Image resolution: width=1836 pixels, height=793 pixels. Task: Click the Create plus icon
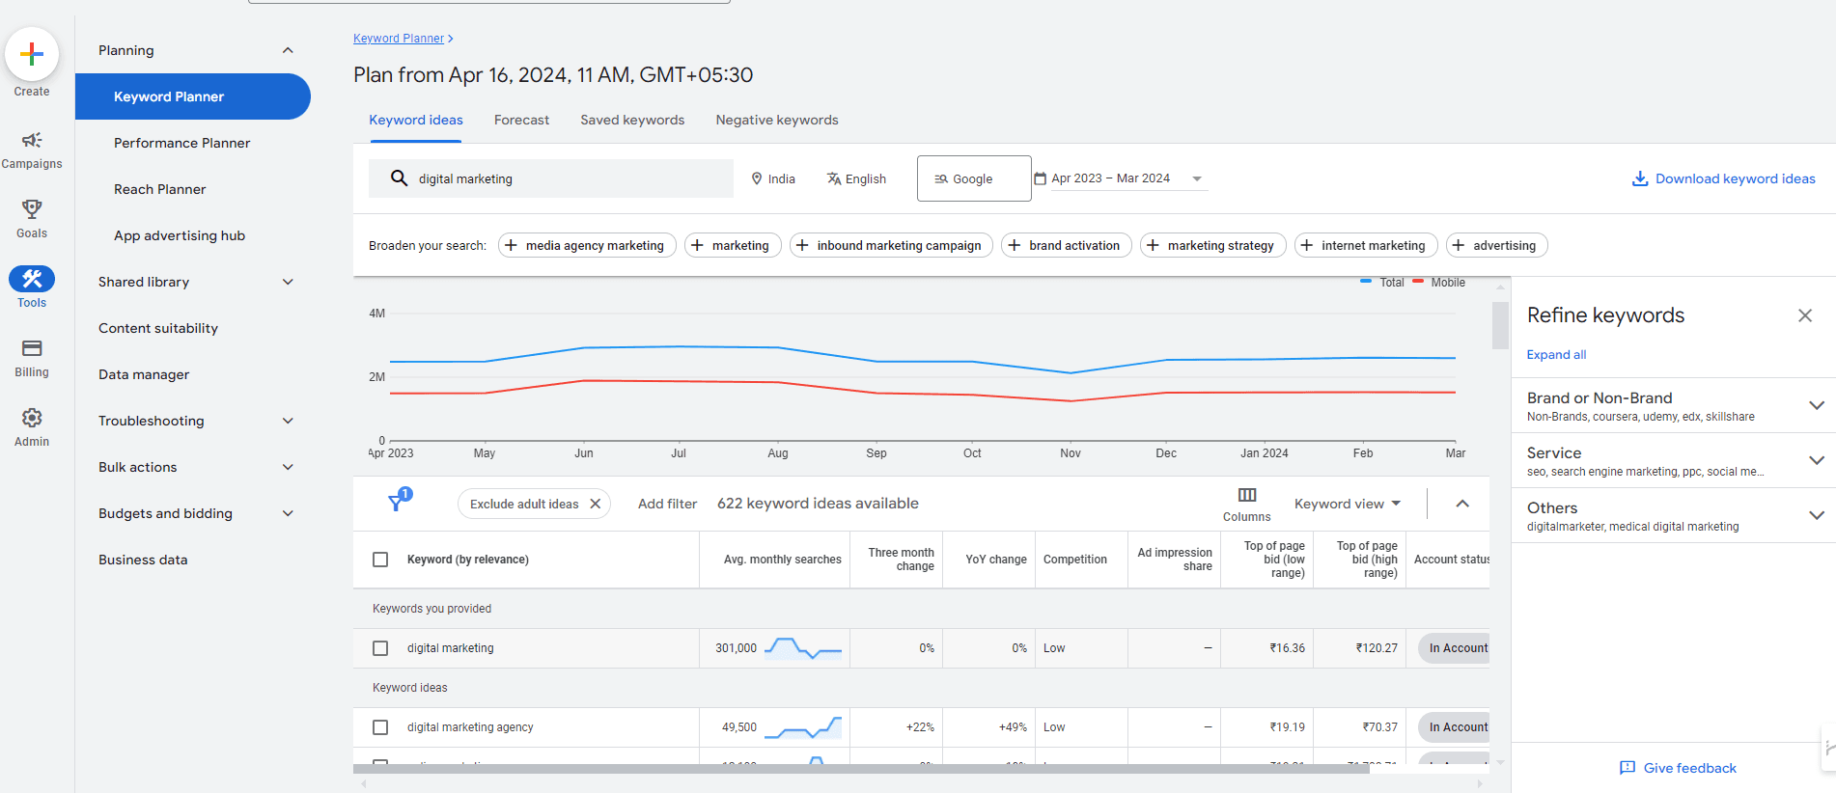click(32, 54)
